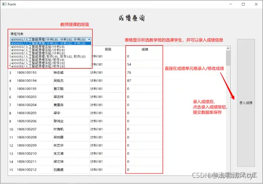
Task: Select row header number 10
Action: click(12, 129)
